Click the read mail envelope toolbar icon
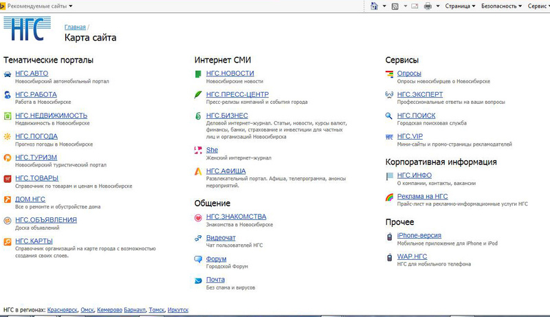 415,6
